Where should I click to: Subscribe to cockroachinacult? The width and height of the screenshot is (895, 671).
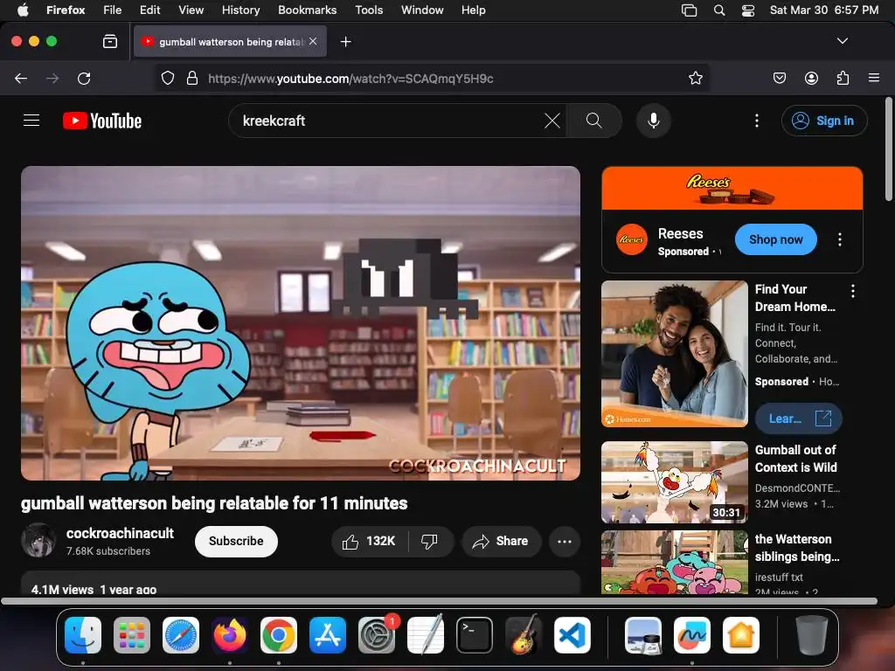[x=236, y=541]
